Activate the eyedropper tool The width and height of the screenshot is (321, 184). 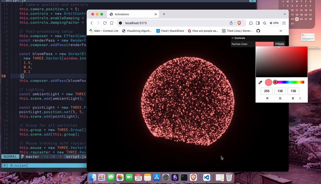tap(260, 82)
